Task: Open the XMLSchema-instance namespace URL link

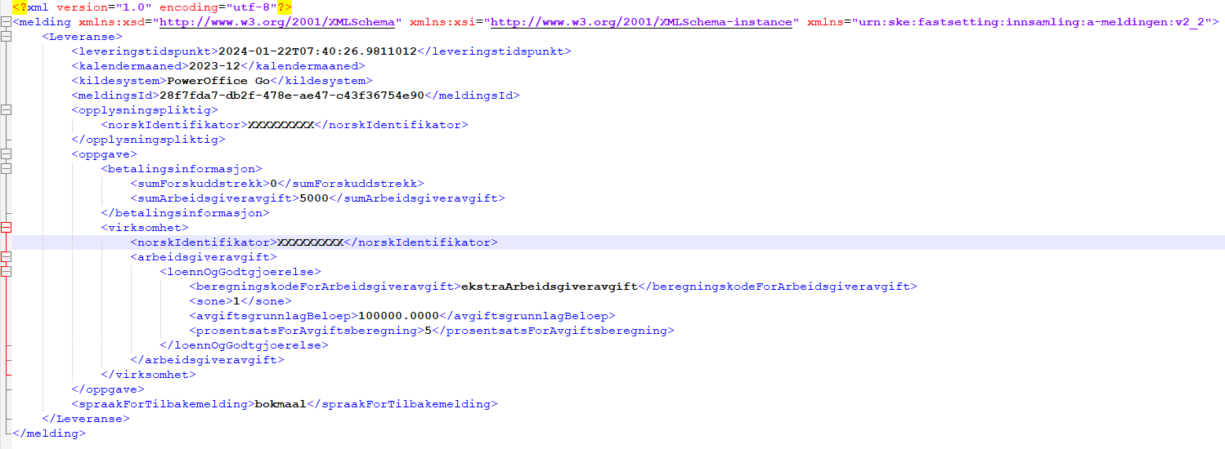Action: click(x=640, y=22)
